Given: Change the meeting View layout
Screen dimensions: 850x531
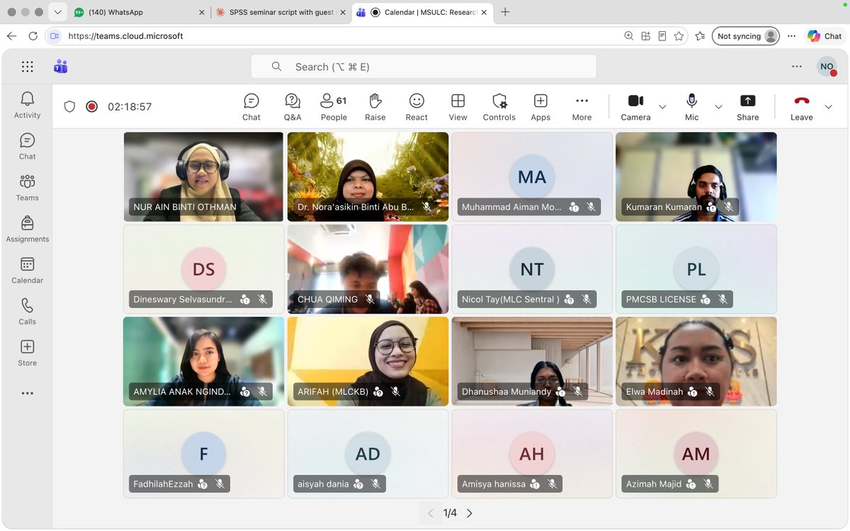Looking at the screenshot, I should (x=458, y=107).
